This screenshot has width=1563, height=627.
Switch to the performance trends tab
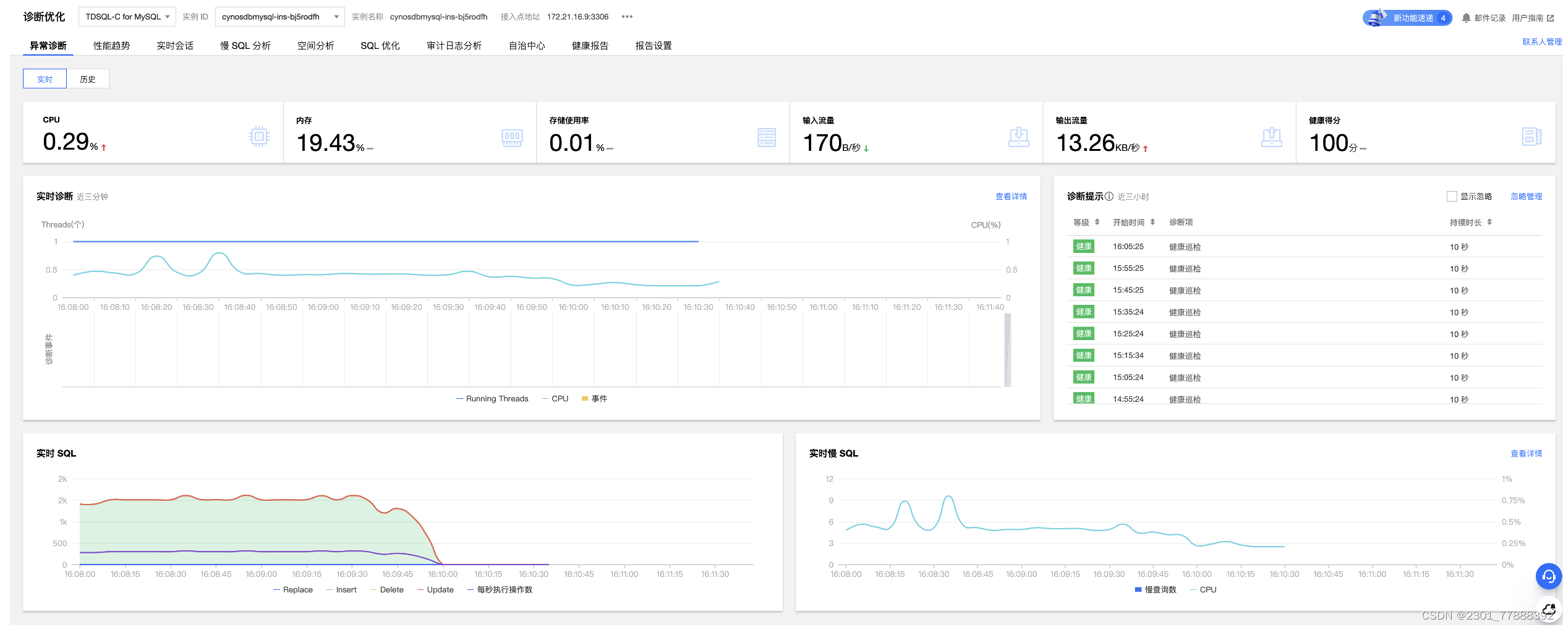tap(111, 46)
